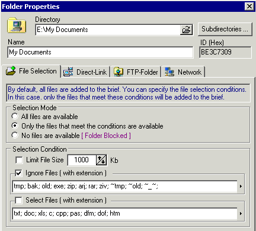Click the 'Folder Properties' title bar text
The width and height of the screenshot is (256, 231).
(31, 7)
